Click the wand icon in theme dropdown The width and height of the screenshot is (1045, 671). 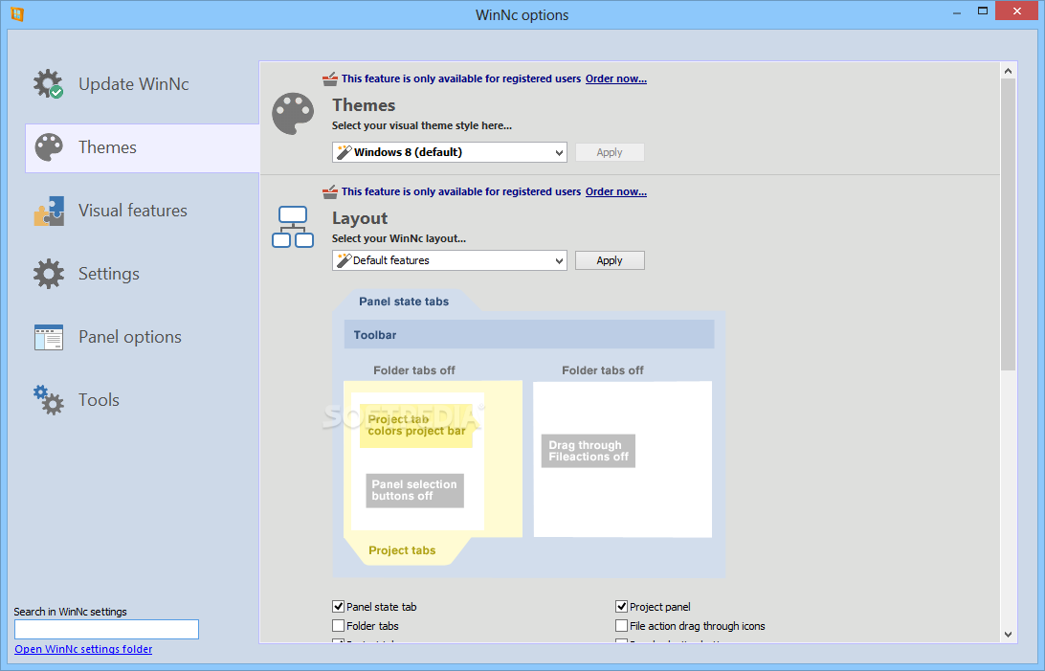(344, 152)
